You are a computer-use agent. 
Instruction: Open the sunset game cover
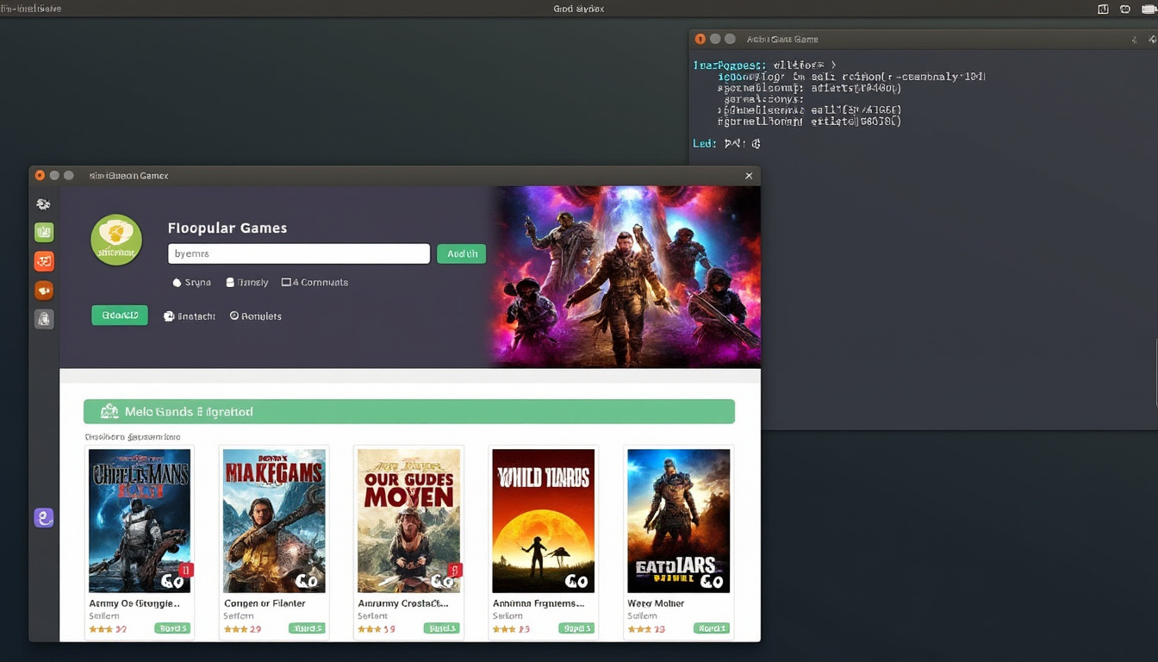[544, 521]
